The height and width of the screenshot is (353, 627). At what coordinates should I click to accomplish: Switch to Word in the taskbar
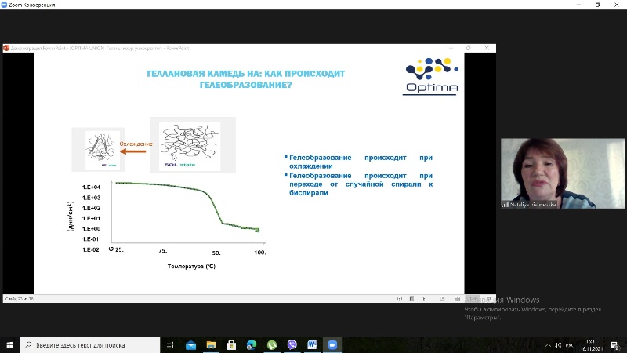click(x=312, y=345)
